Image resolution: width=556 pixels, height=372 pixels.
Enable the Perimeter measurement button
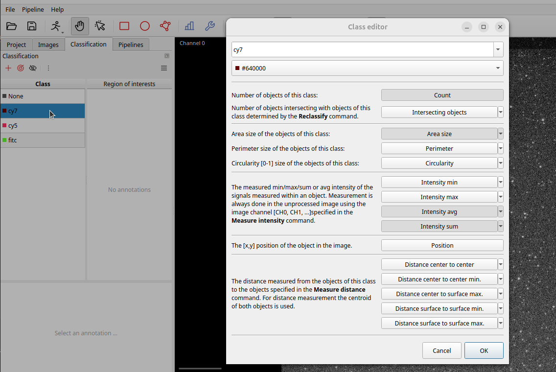pos(439,148)
